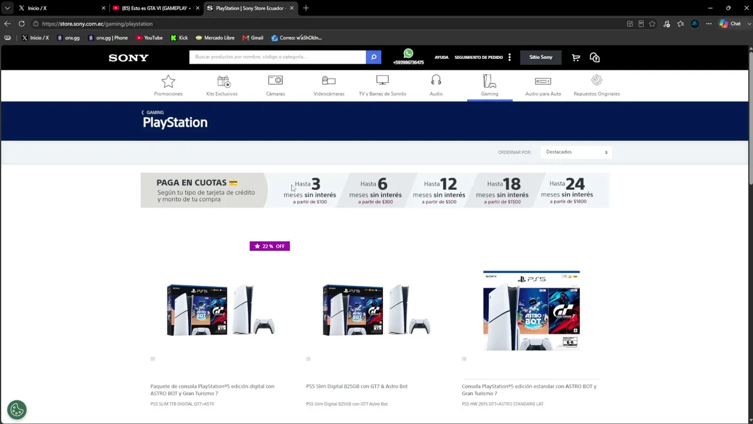
Task: Open the three-dot menu after Seguimiento de Pedido
Action: coord(509,57)
